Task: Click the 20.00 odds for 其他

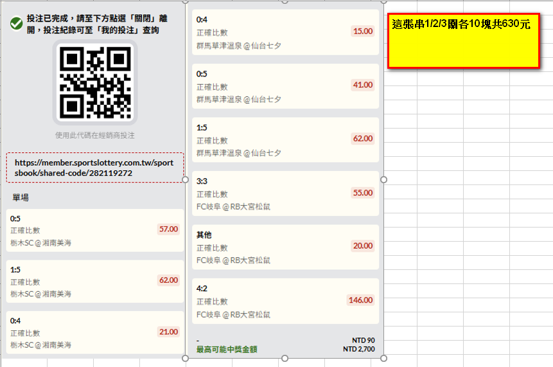Action: click(x=363, y=246)
